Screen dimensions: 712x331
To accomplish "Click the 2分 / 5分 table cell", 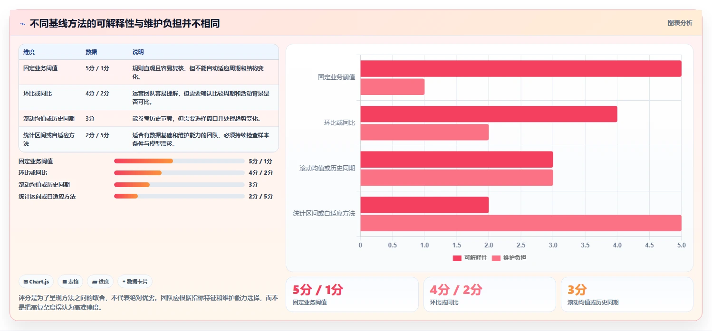I will coord(97,135).
